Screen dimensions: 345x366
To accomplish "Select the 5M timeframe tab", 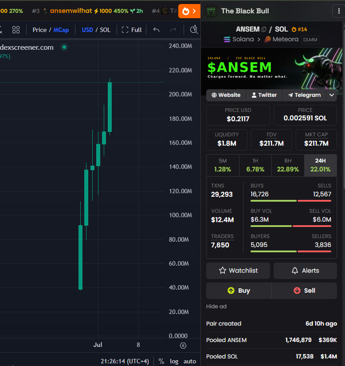I will point(223,165).
